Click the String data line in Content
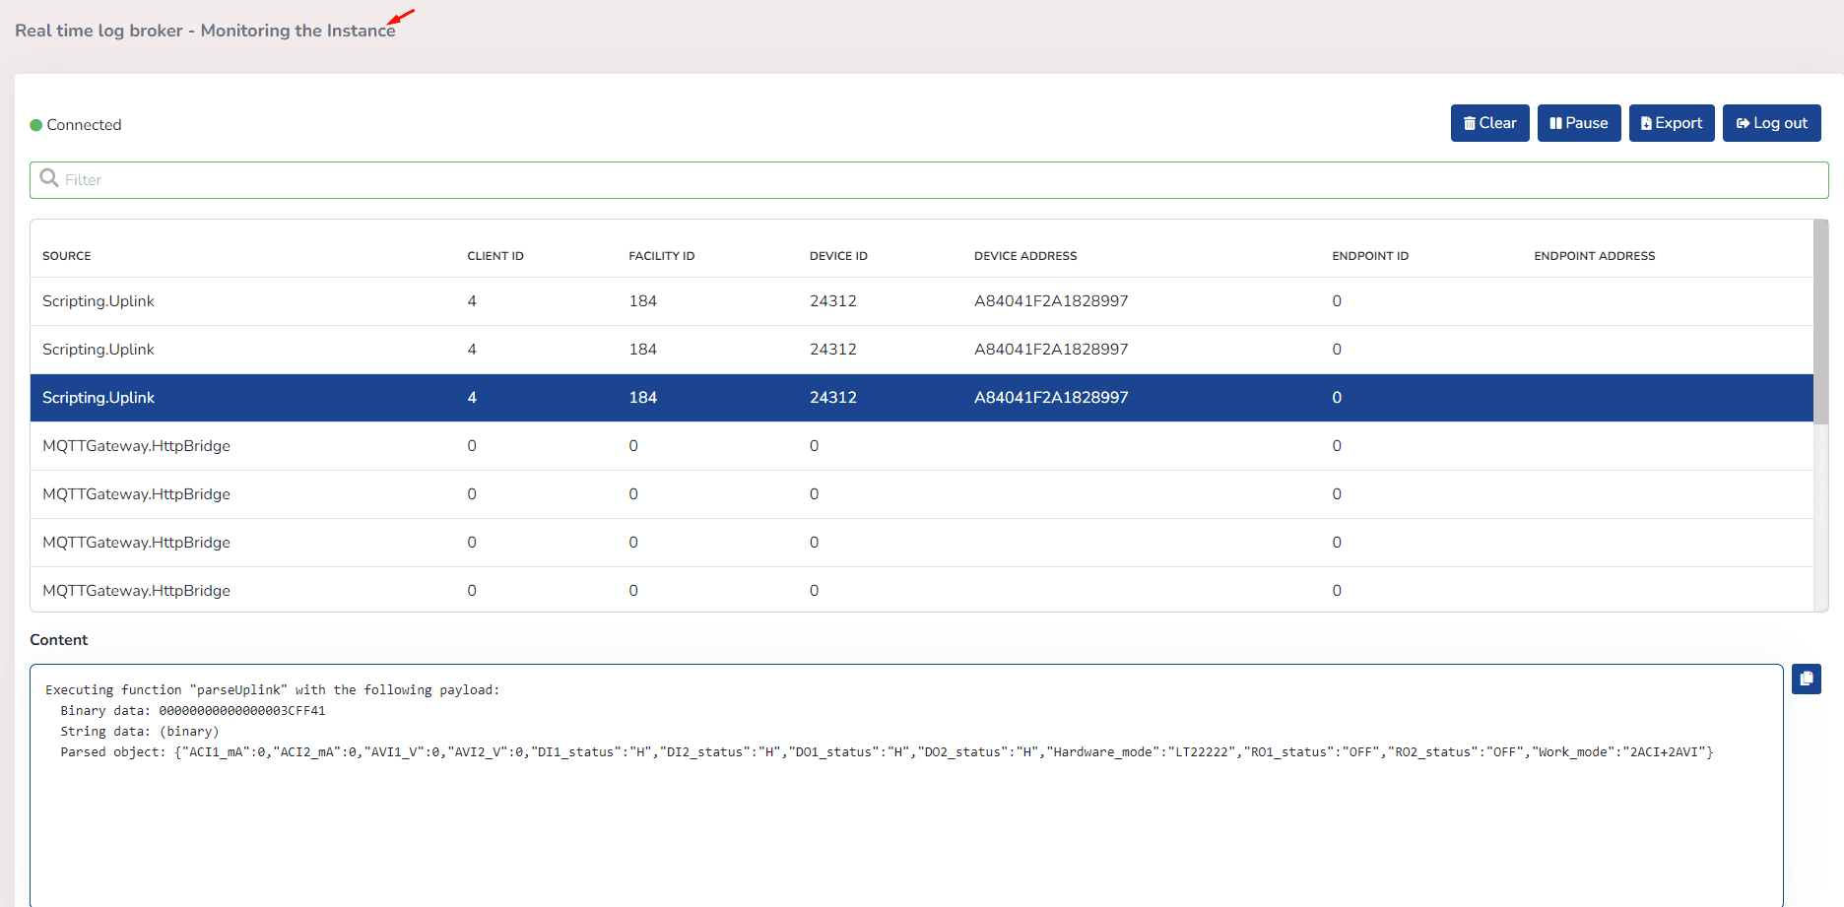 pos(140,732)
